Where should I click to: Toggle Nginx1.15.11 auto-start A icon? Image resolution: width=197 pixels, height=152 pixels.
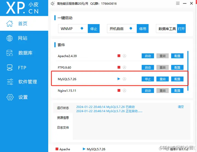point(124,90)
